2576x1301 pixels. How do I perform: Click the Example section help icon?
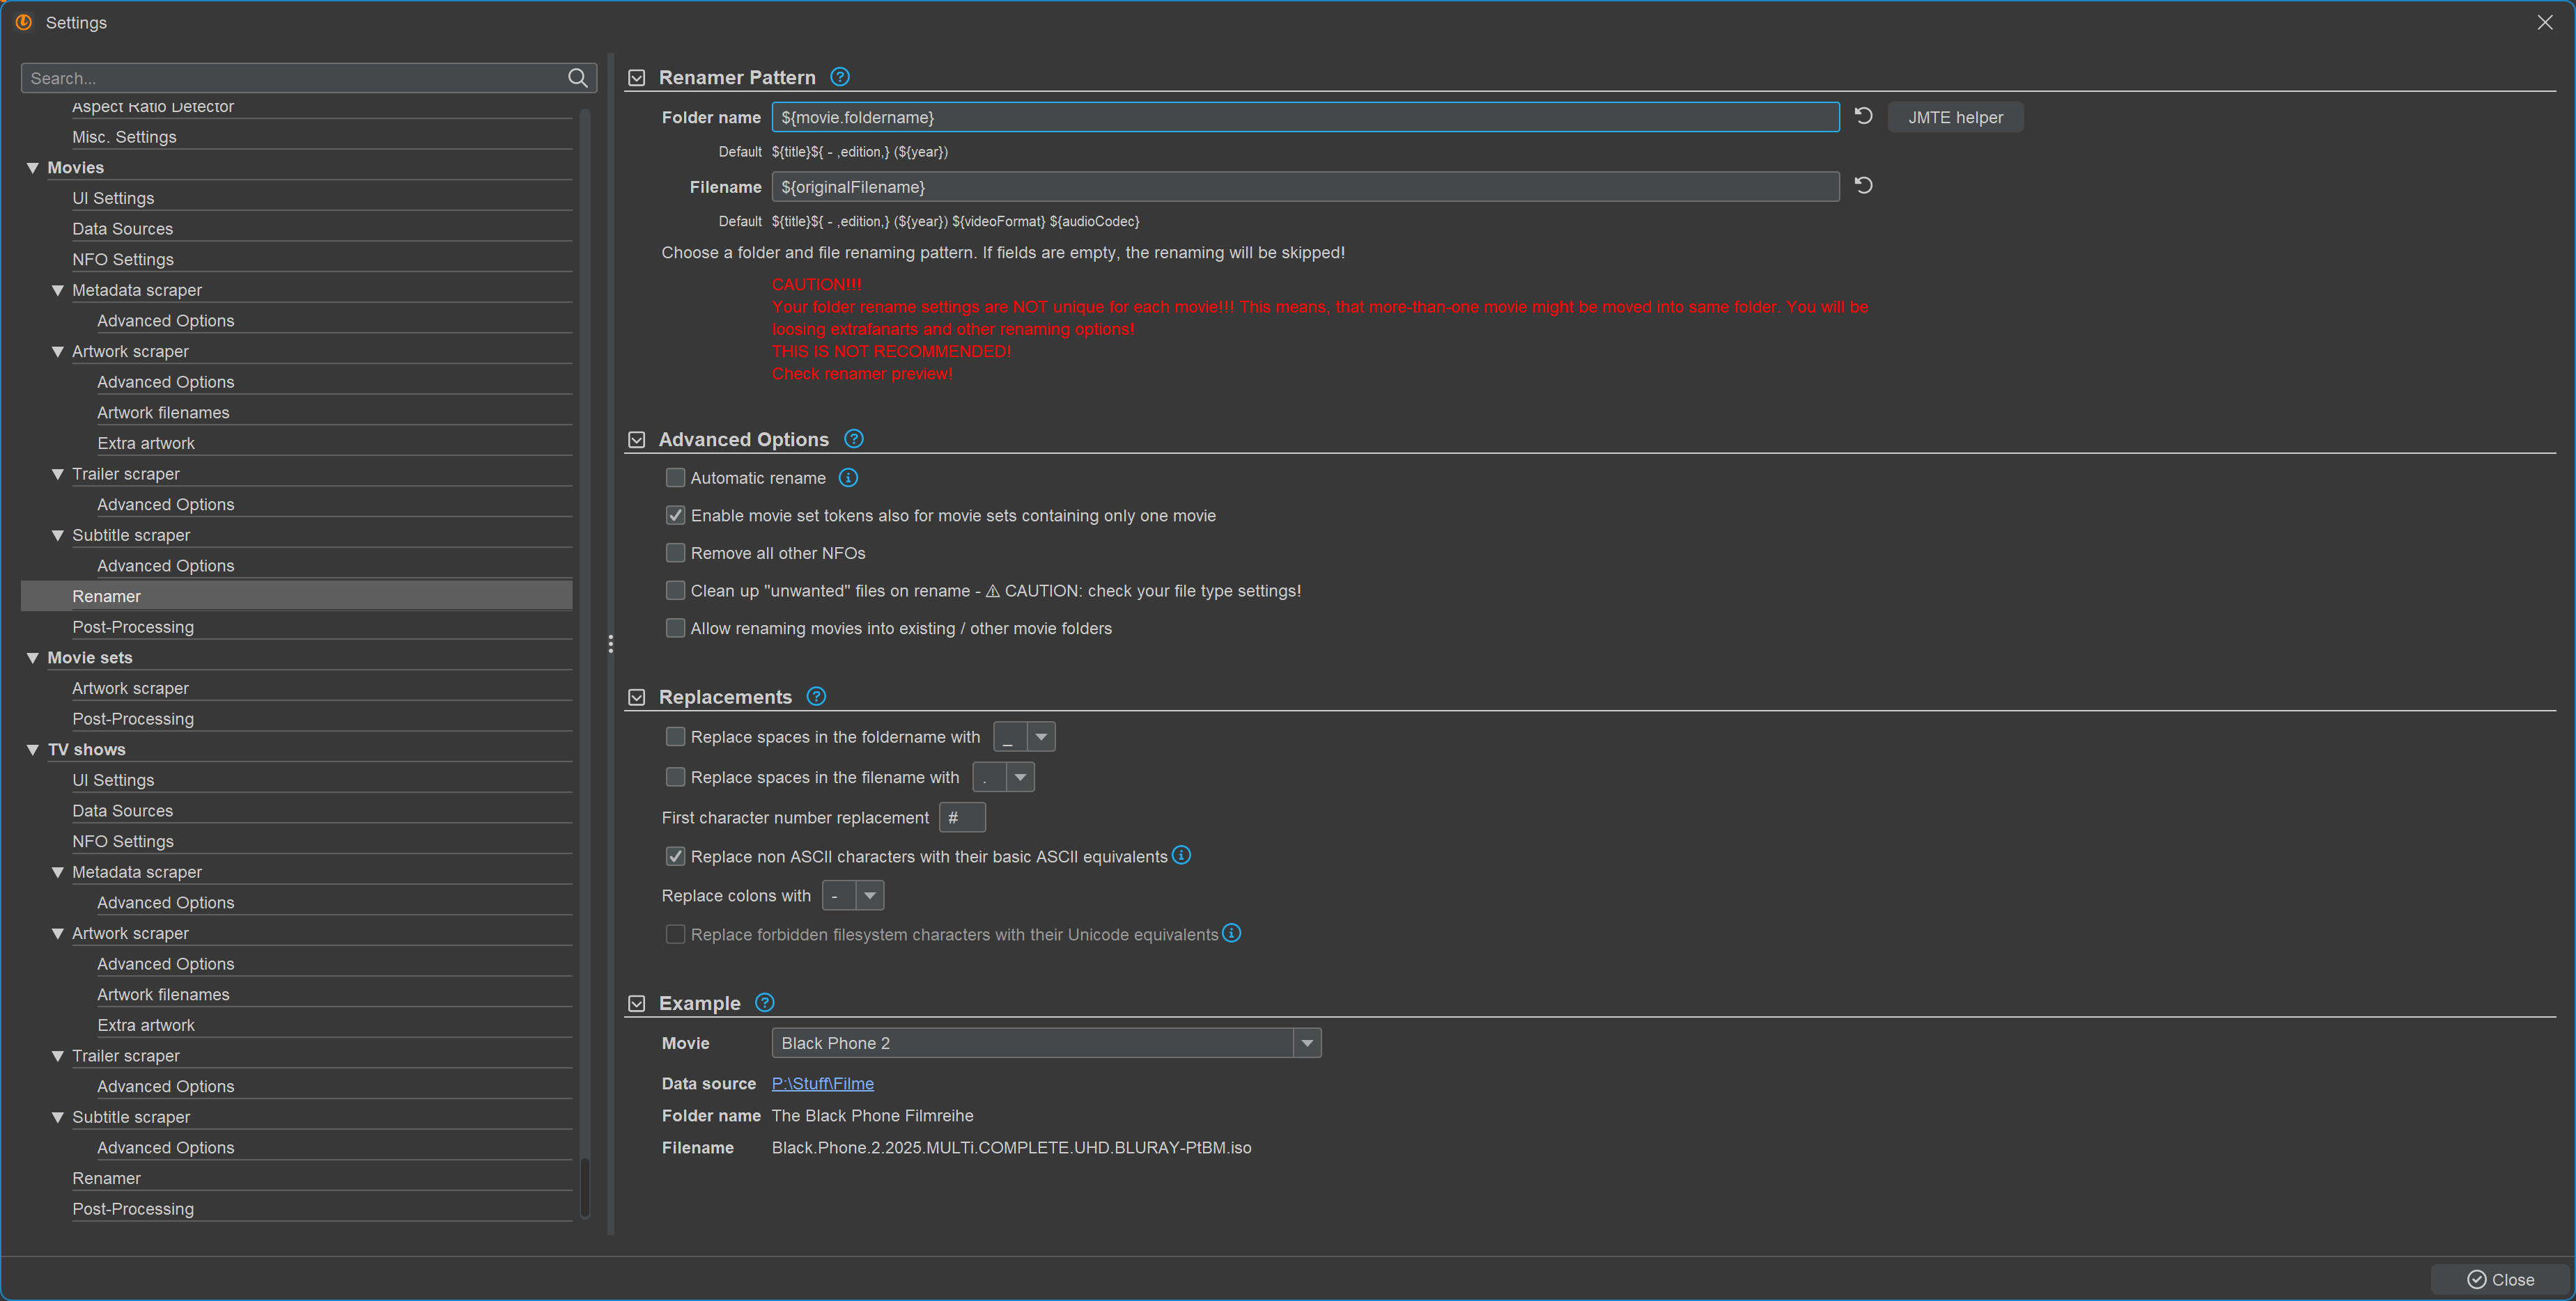click(764, 1002)
